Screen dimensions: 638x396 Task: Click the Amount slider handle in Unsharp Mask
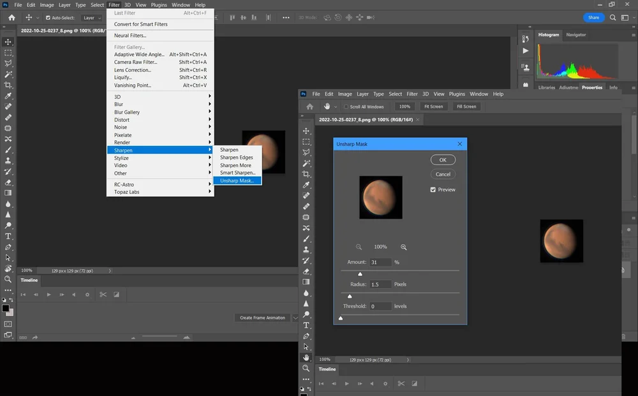[360, 274]
